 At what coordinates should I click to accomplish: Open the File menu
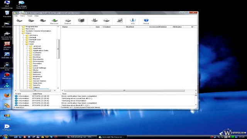click(16, 16)
